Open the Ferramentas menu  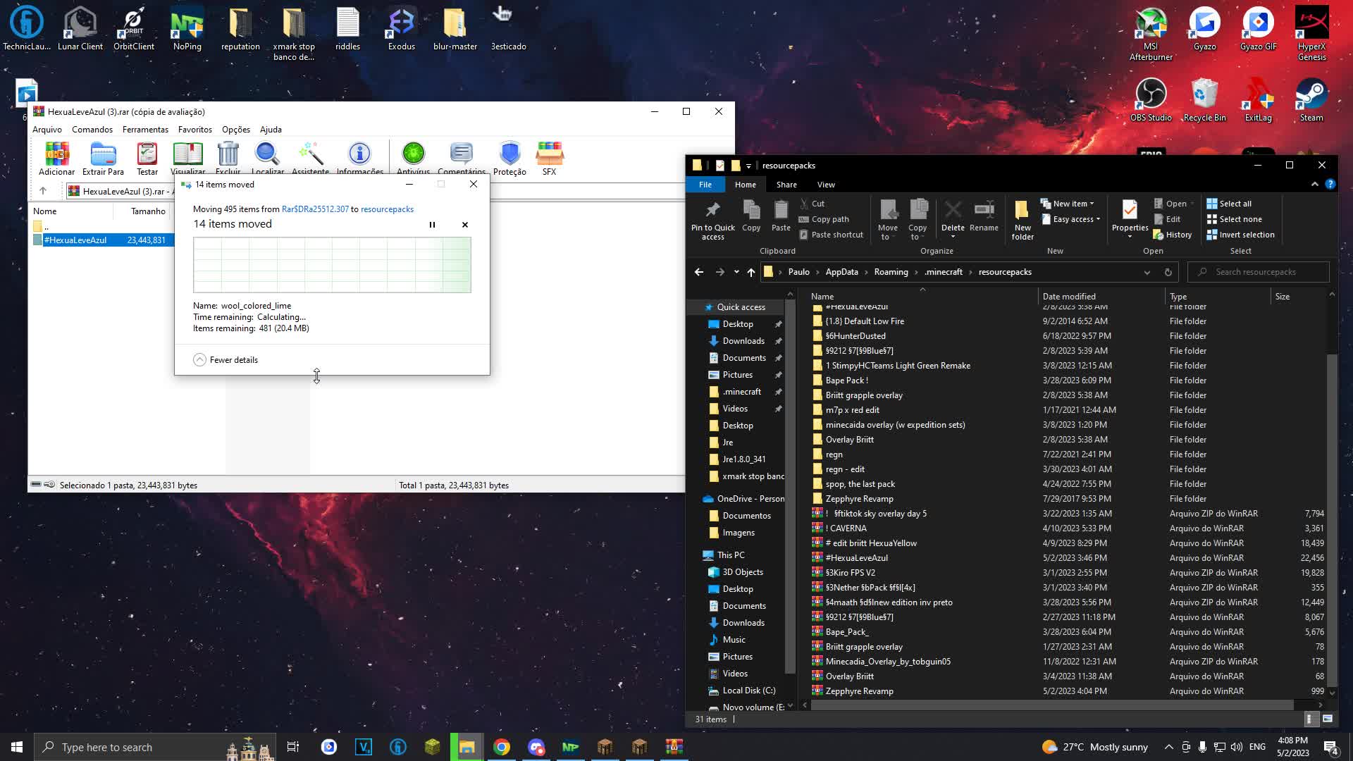(145, 130)
